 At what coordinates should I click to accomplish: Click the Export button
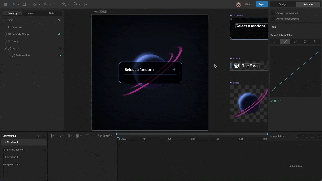(262, 4)
